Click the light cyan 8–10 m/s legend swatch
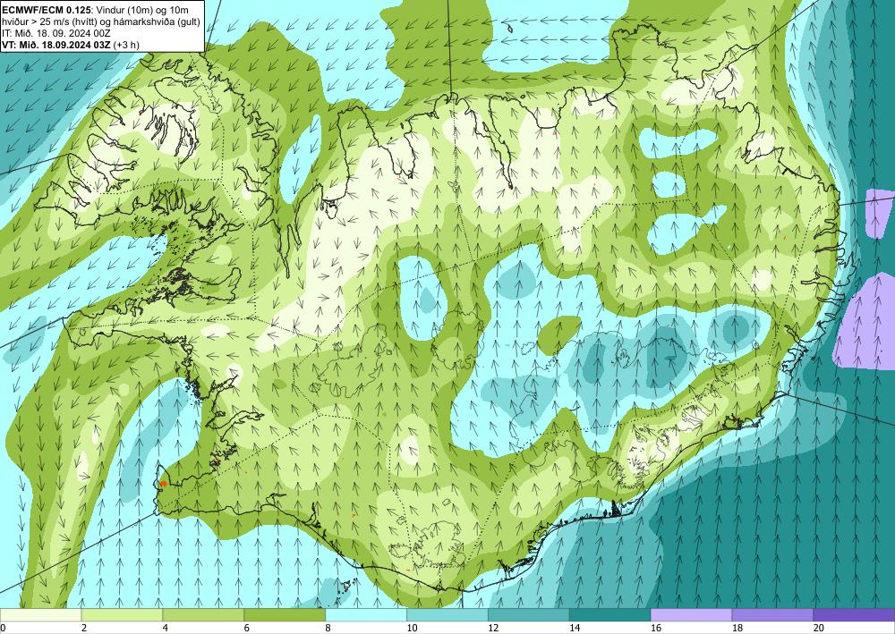Screen dimensions: 895x634 point(366,614)
